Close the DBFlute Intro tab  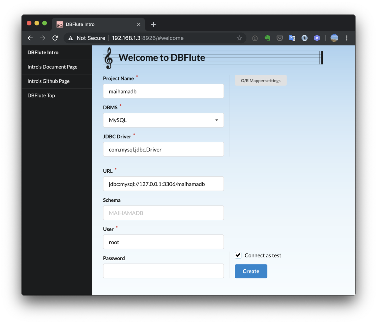click(139, 24)
